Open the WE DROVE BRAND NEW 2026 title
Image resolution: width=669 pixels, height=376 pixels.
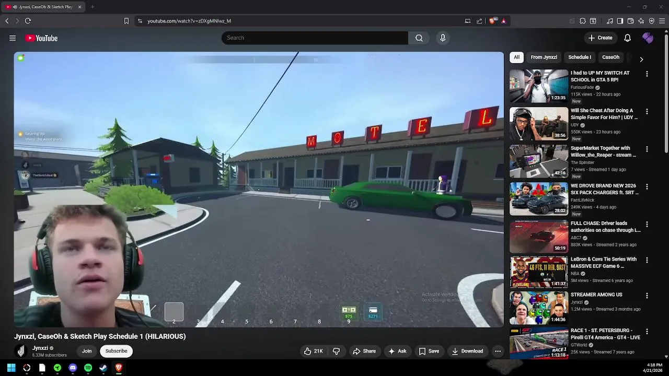click(604, 189)
